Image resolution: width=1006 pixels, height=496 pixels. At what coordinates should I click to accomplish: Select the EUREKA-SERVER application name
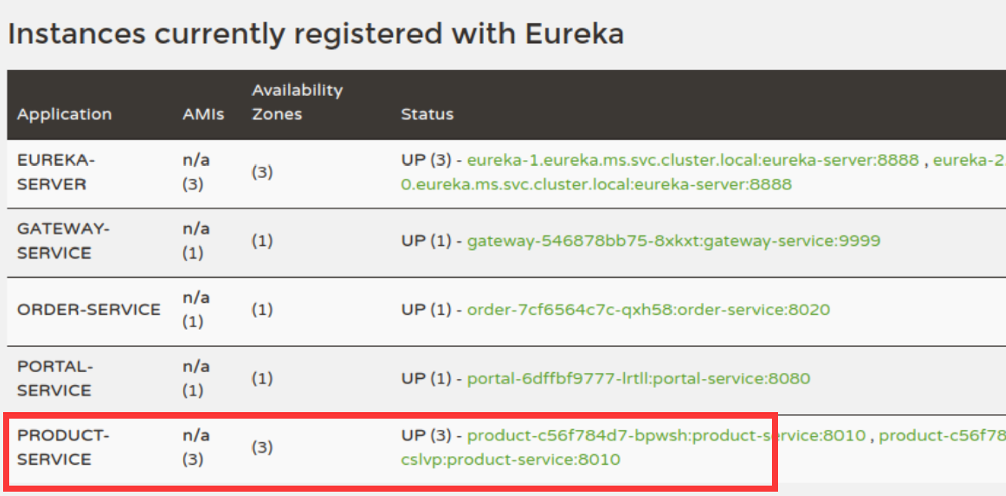click(55, 172)
